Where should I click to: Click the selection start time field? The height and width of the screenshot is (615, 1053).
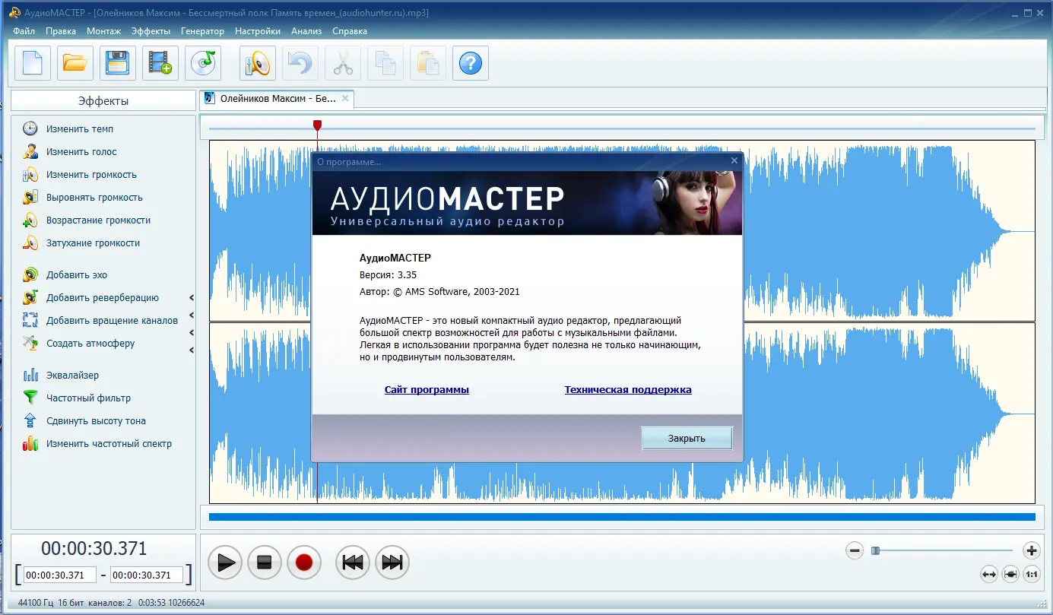tap(60, 575)
